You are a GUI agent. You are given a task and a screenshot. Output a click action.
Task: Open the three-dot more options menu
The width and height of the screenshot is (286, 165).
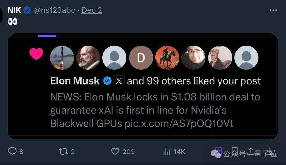pyautogui.click(x=273, y=10)
